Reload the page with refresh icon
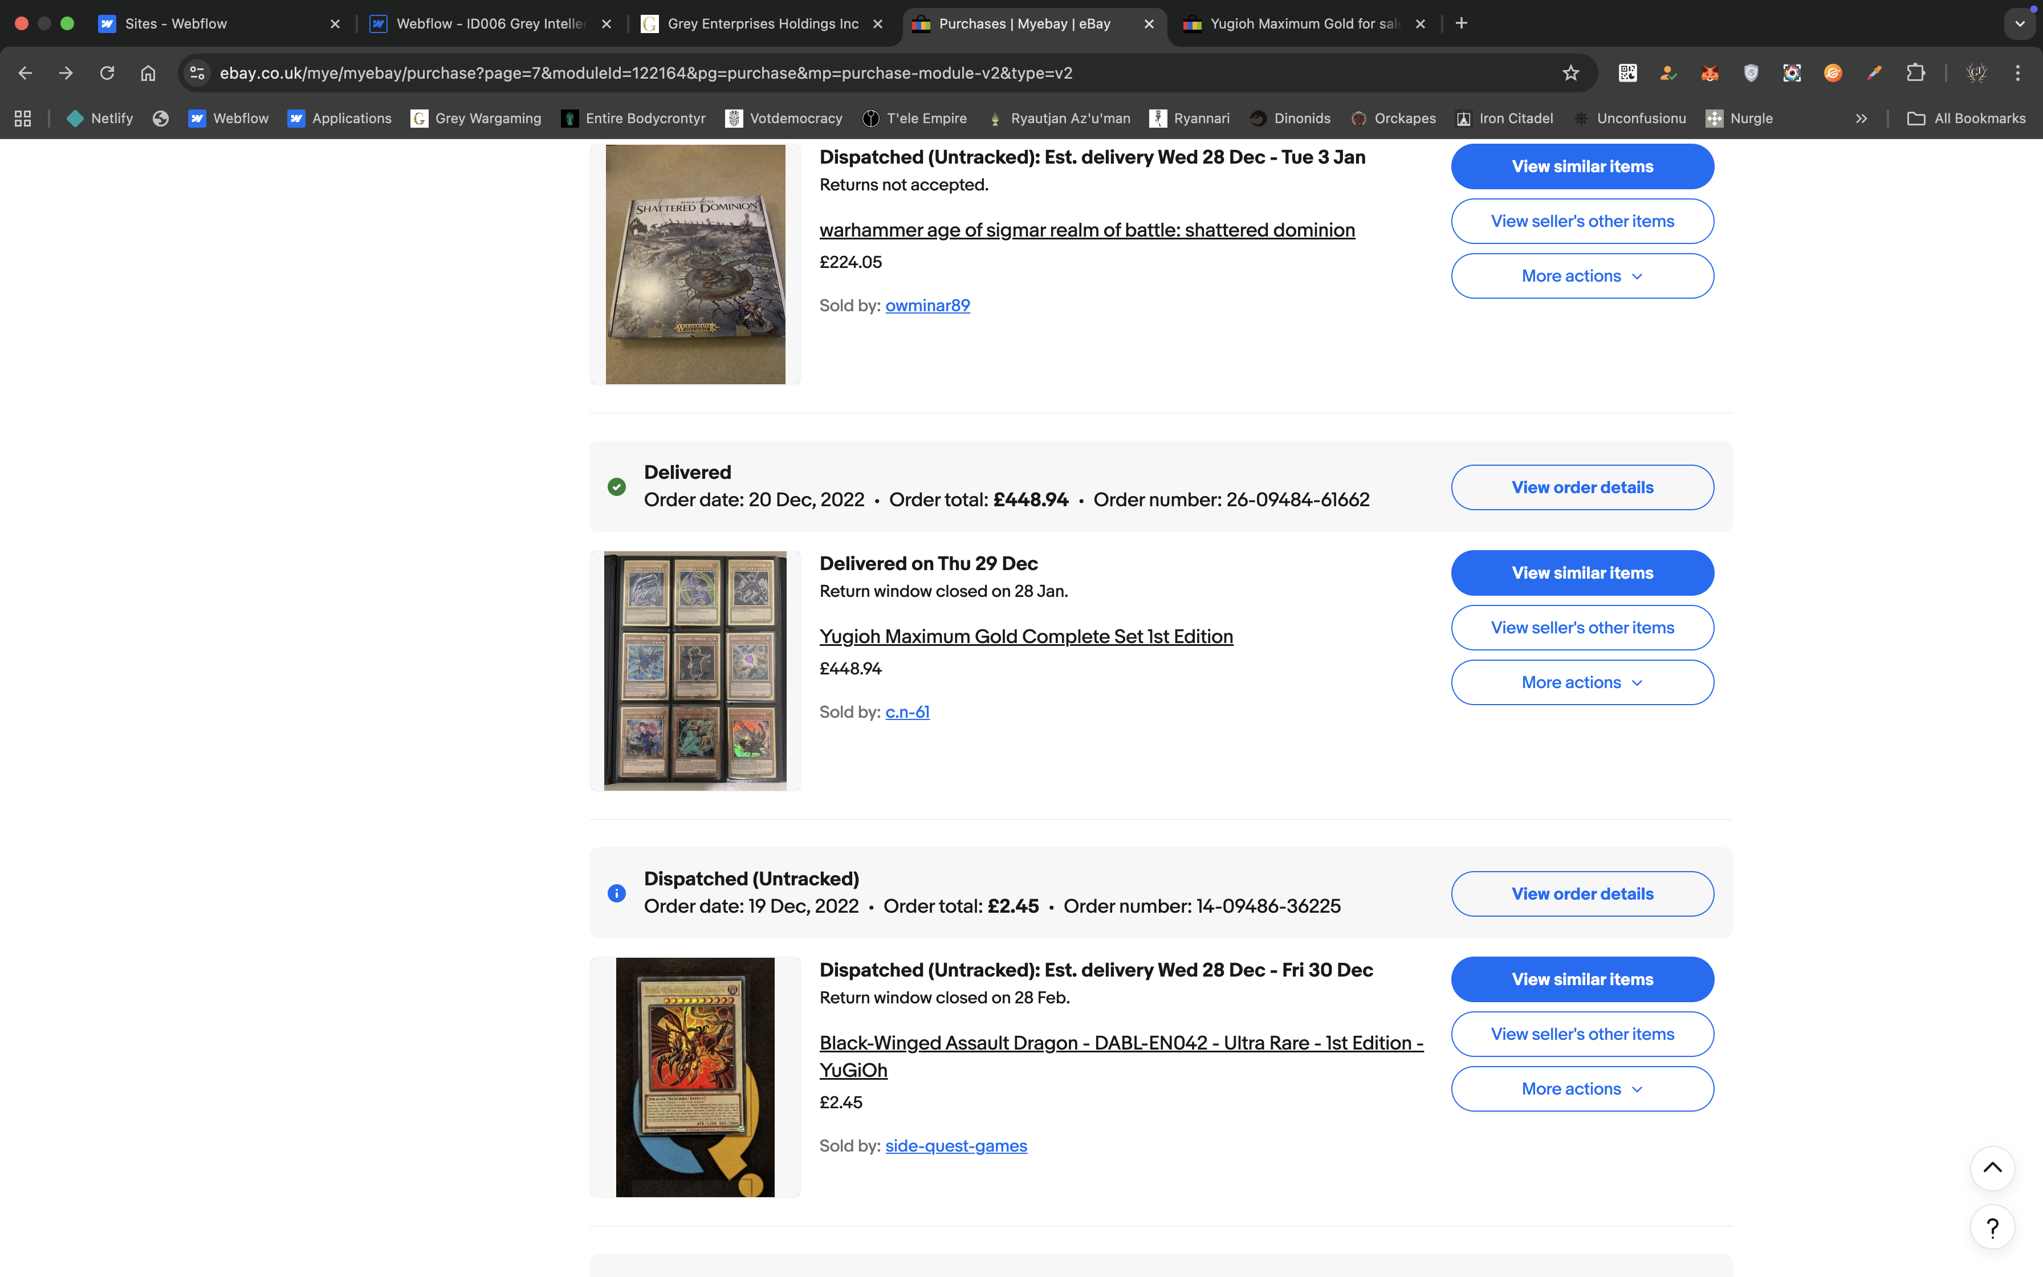Viewport: 2043px width, 1277px height. point(107,74)
